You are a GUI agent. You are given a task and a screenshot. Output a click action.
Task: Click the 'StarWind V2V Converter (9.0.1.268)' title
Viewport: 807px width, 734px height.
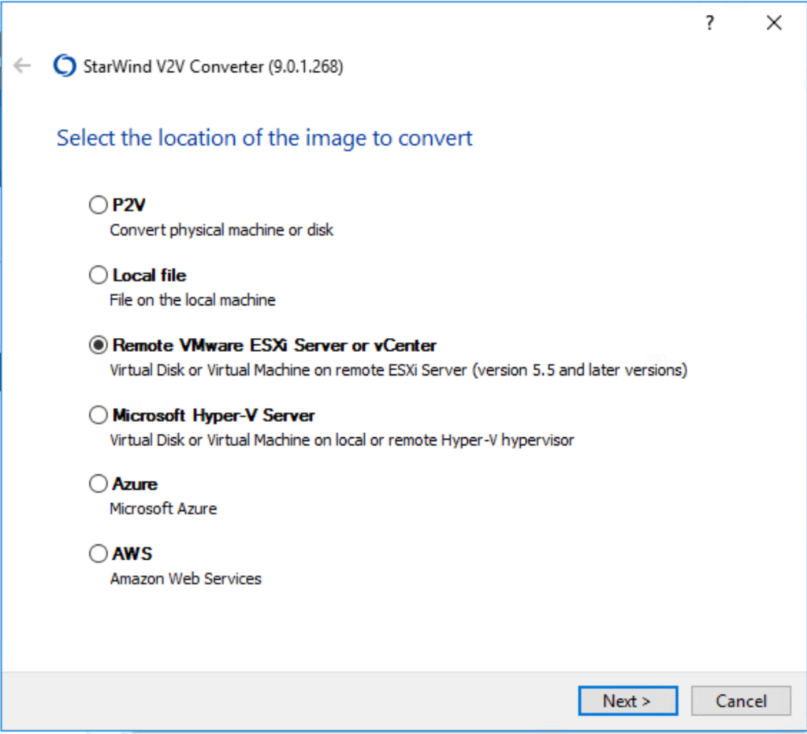(213, 66)
